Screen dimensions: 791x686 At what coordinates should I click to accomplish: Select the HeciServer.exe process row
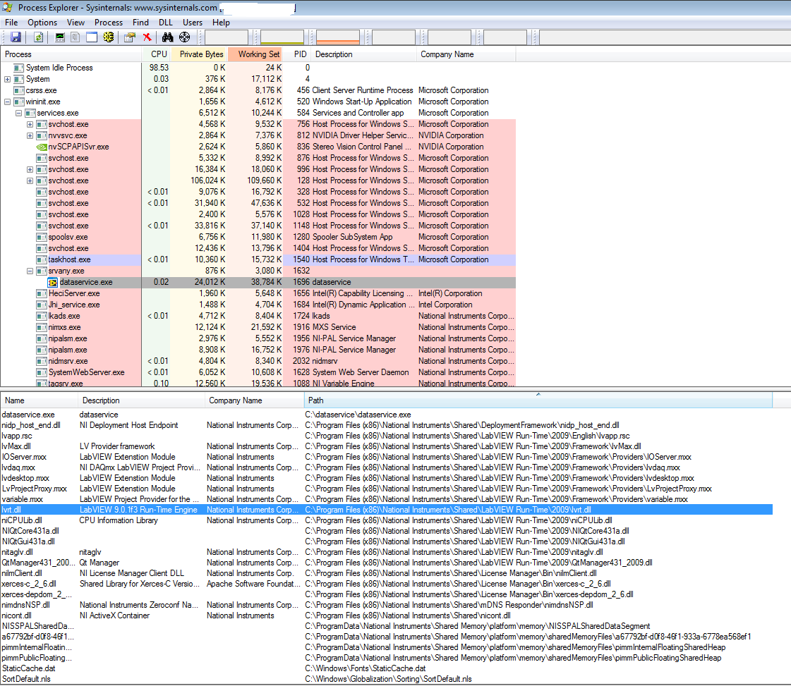pos(258,293)
